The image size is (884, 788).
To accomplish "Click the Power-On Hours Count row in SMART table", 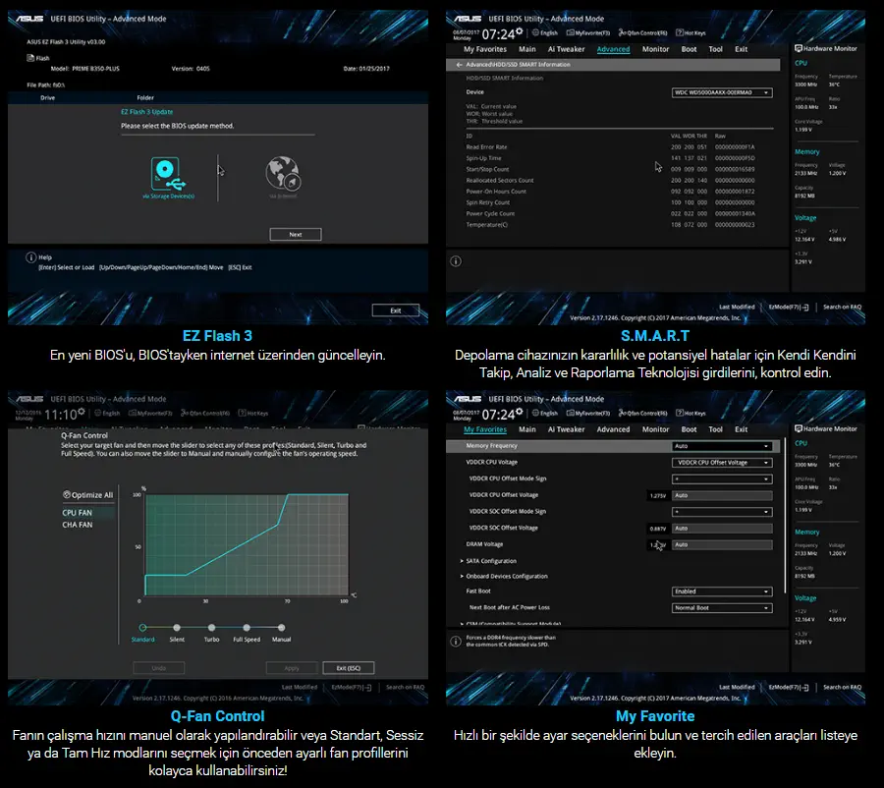I will 611,192.
